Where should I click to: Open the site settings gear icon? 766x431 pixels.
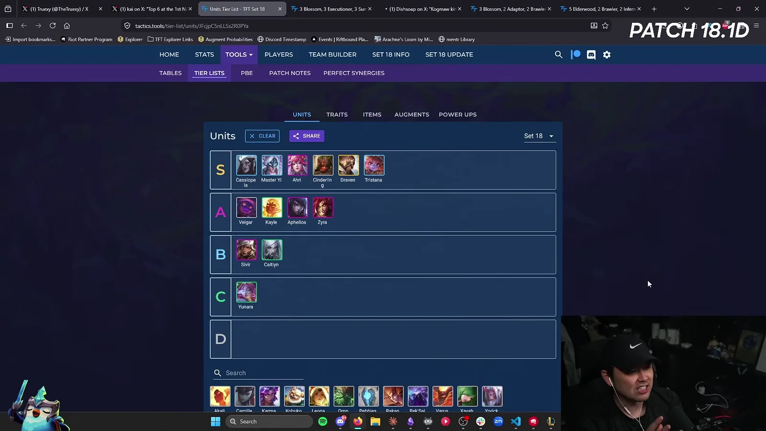[607, 55]
